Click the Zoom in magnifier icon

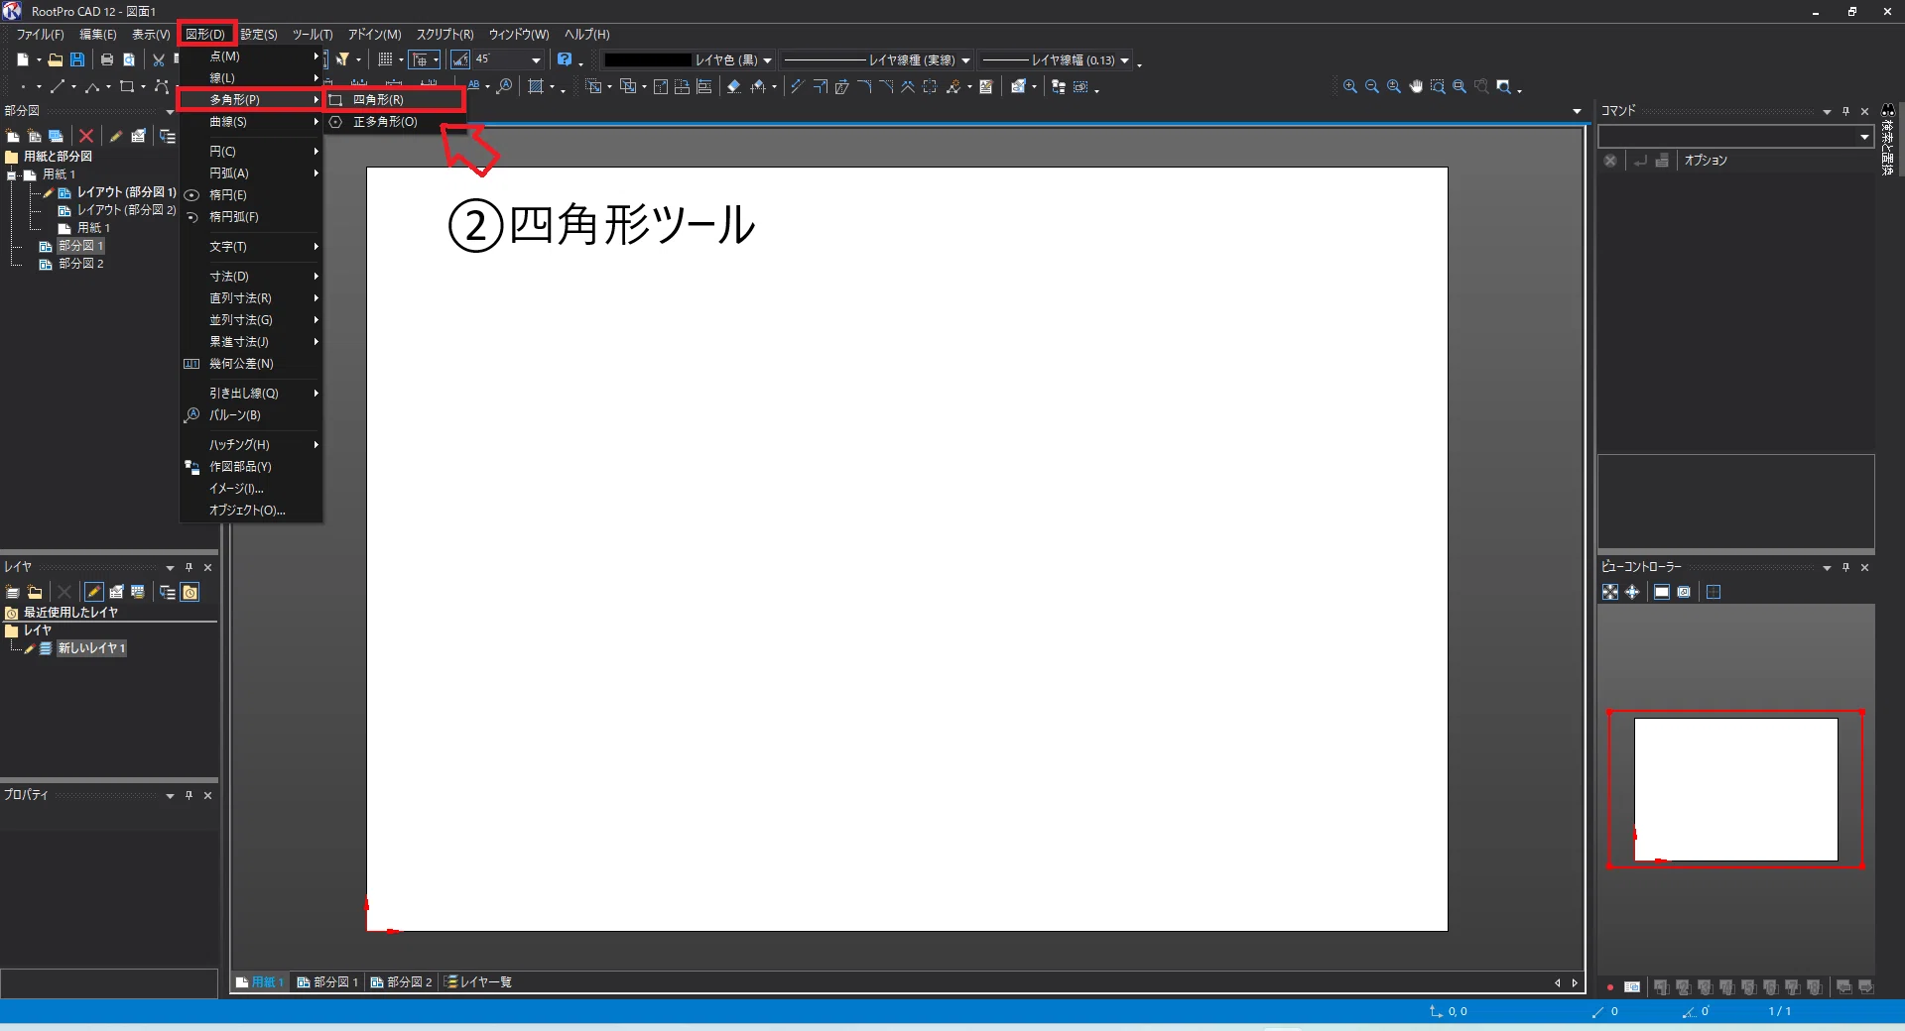[1350, 87]
